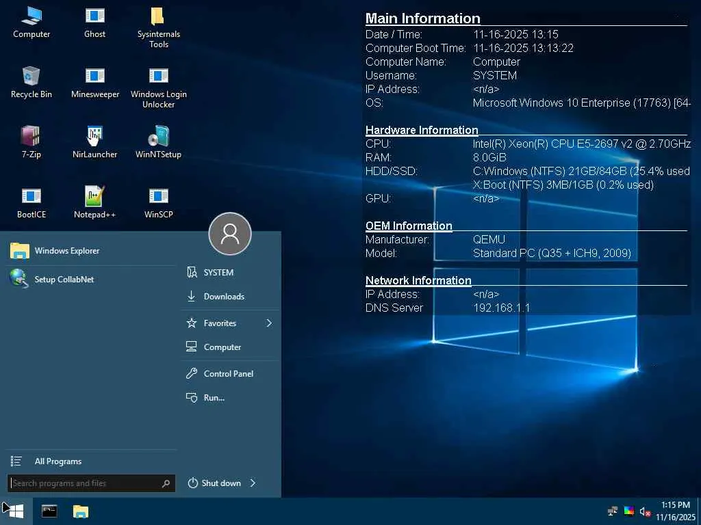Open the Run... dialog

[x=230, y=398]
